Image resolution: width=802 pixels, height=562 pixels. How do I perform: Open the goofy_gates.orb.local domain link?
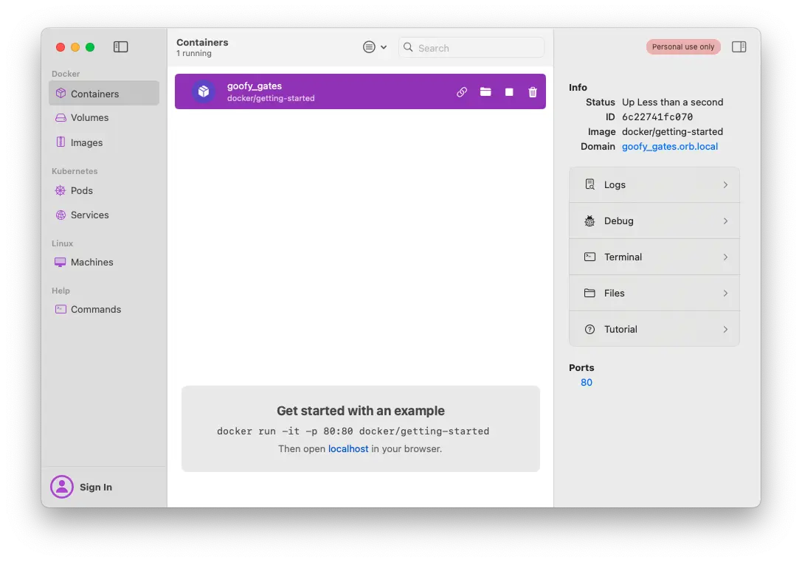point(669,146)
